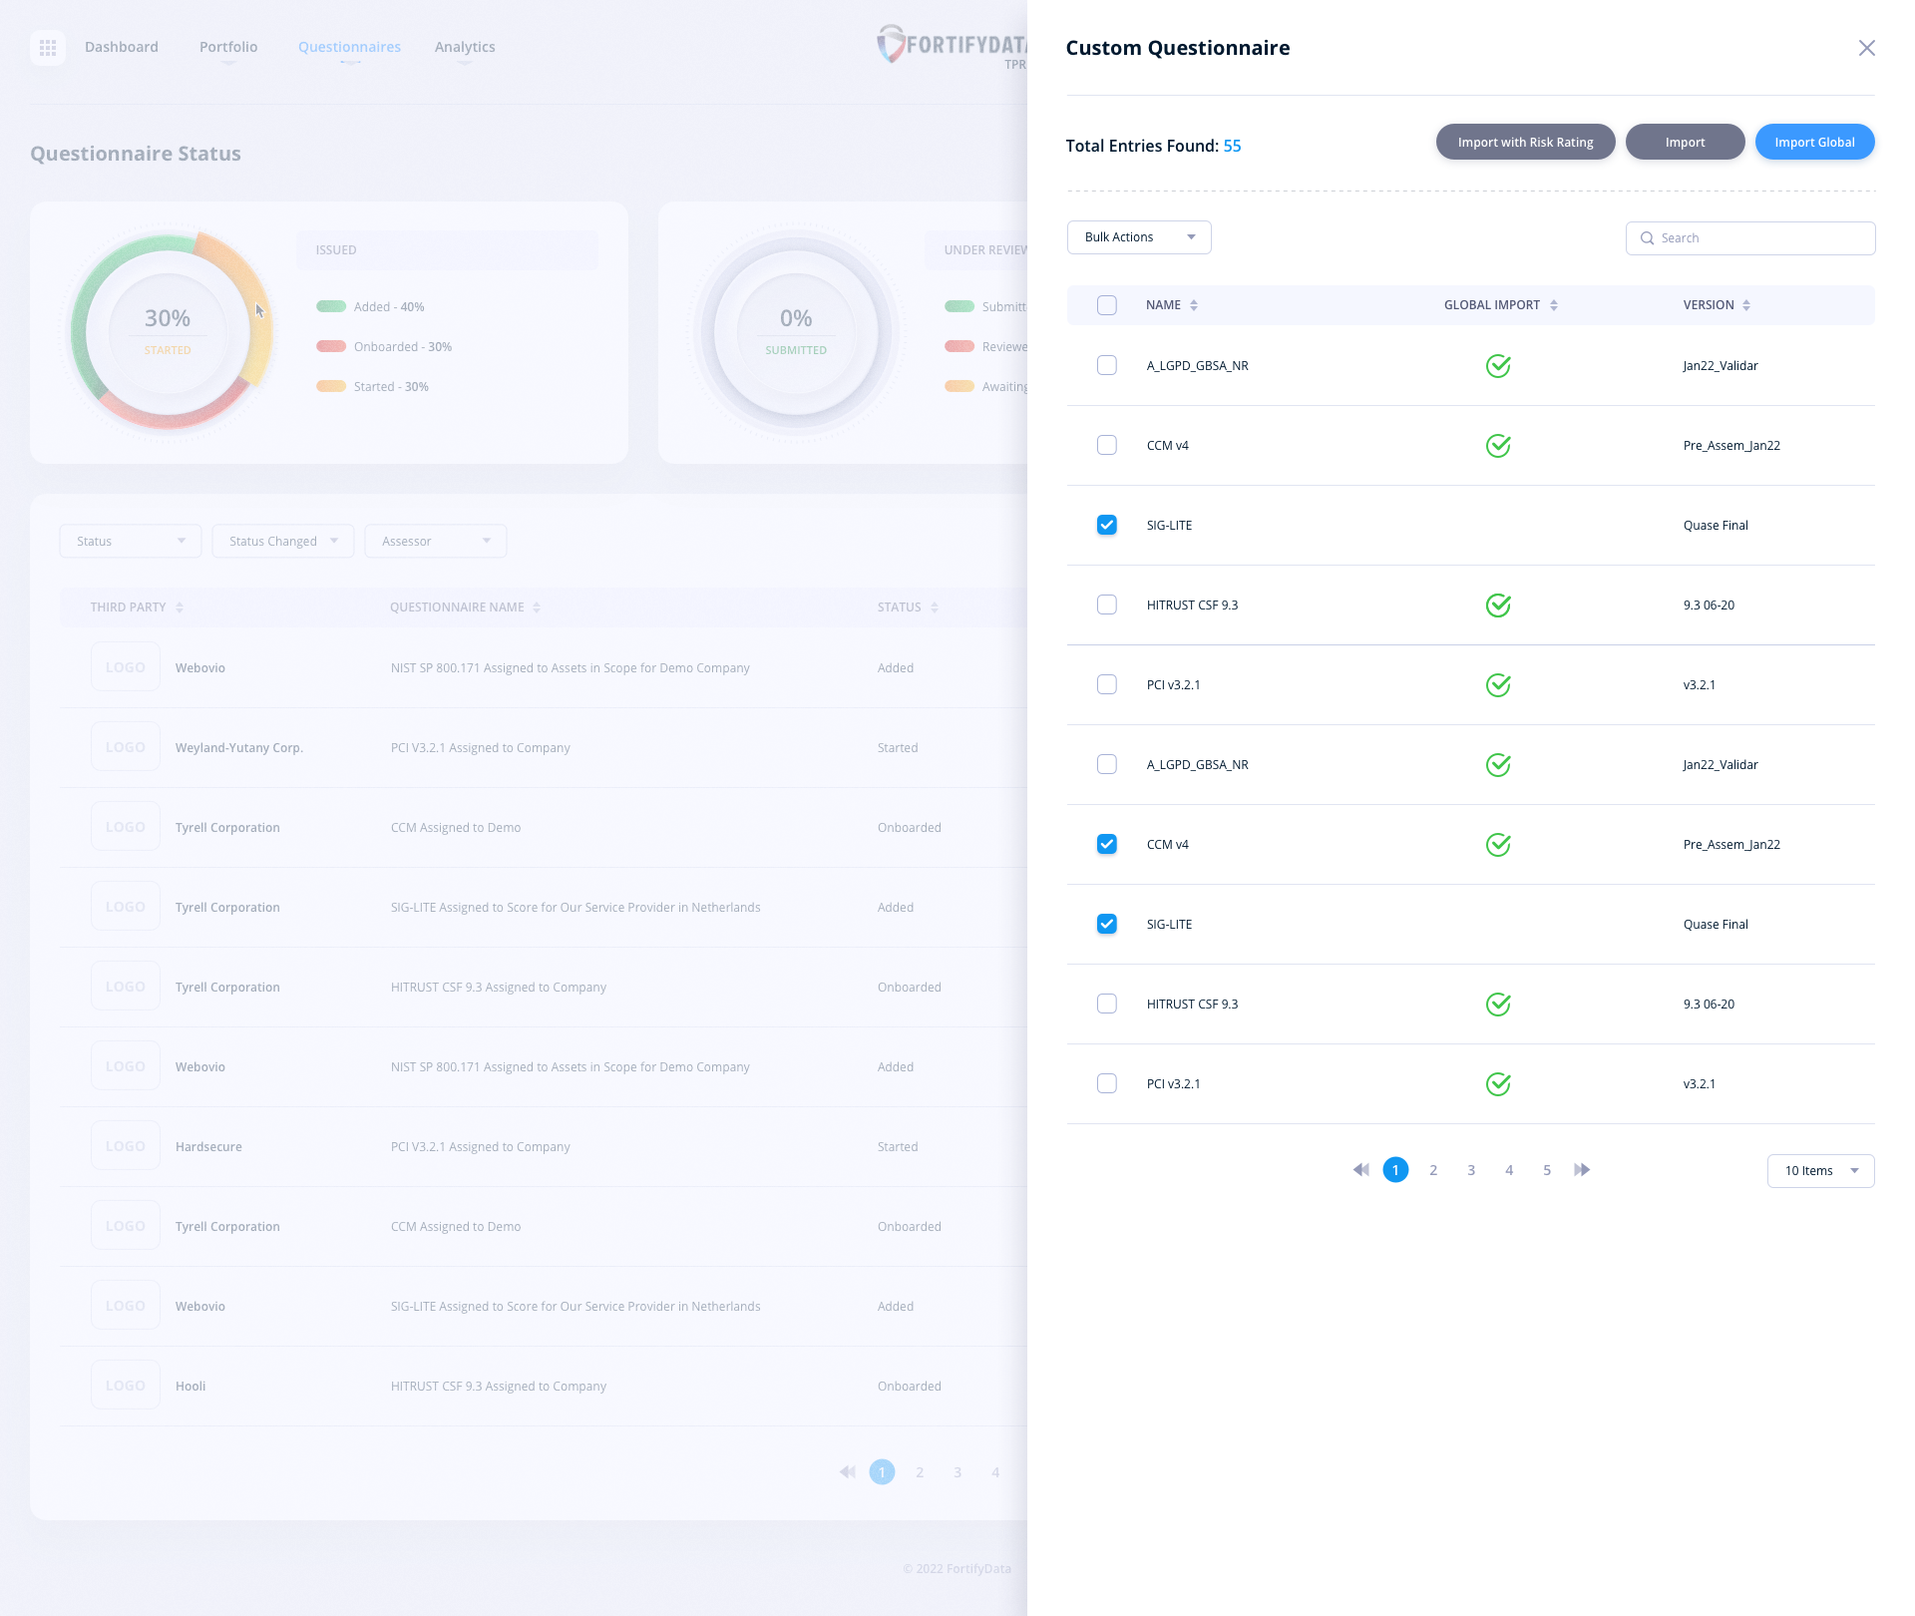Open the Bulk Actions dropdown
The width and height of the screenshot is (1915, 1616).
click(x=1138, y=237)
